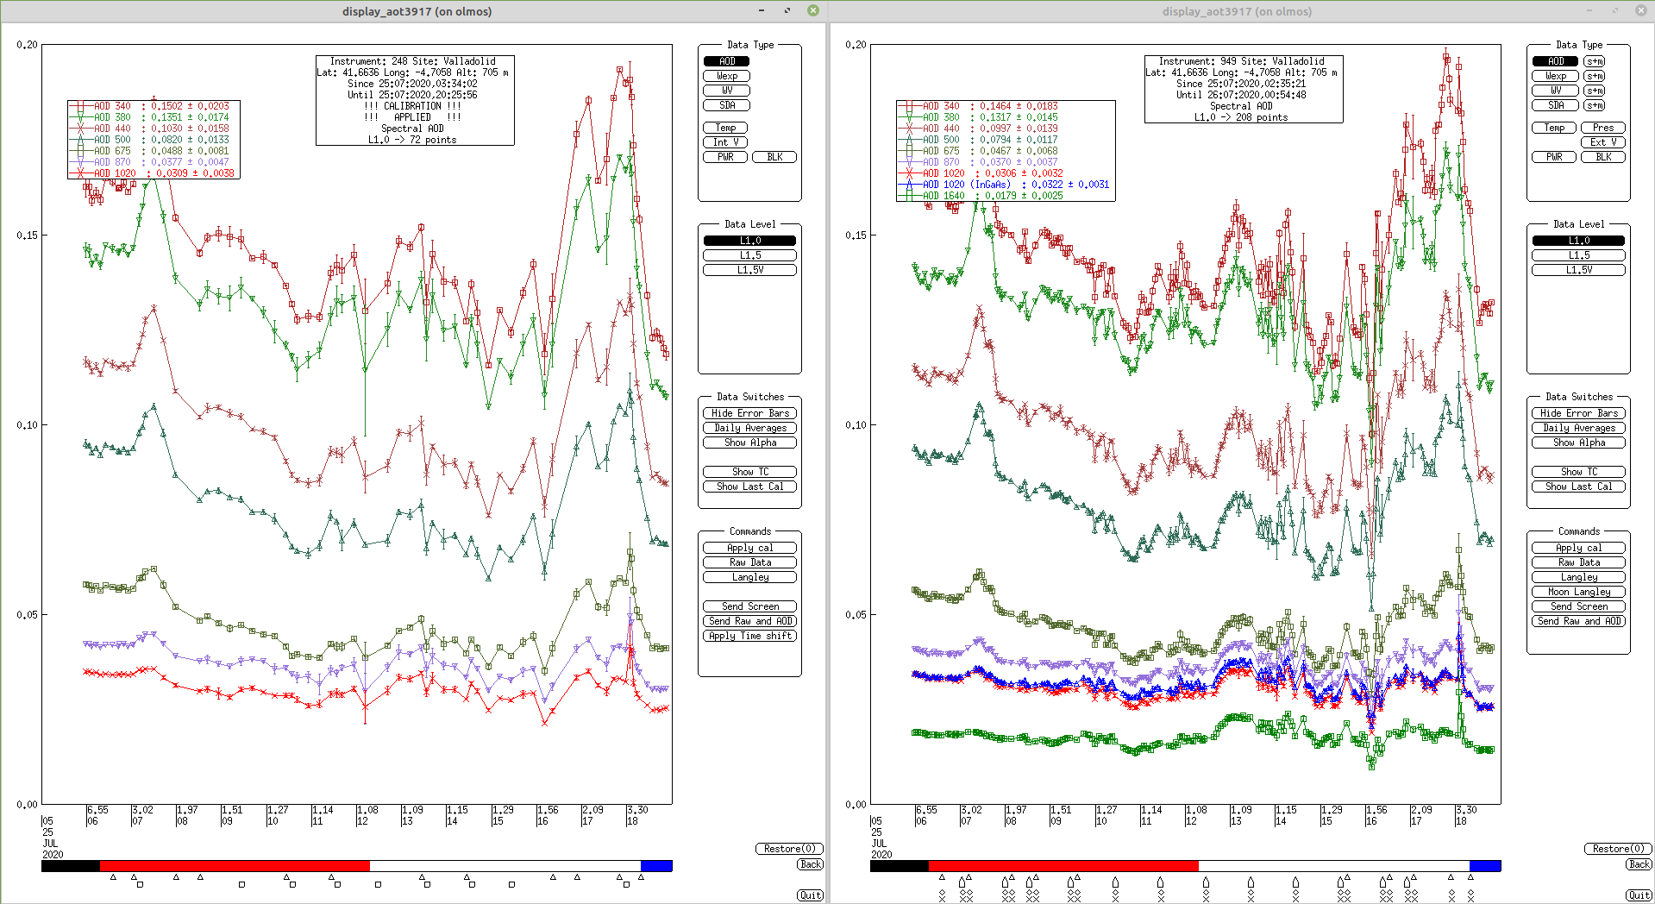Click Send Raw and AOD in left window

(749, 621)
